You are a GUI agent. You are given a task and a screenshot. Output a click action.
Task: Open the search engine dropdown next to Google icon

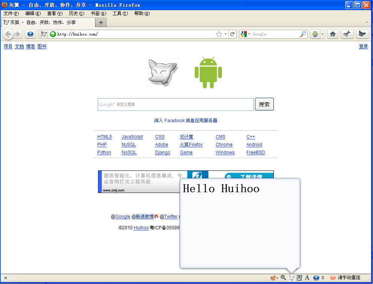(249, 34)
